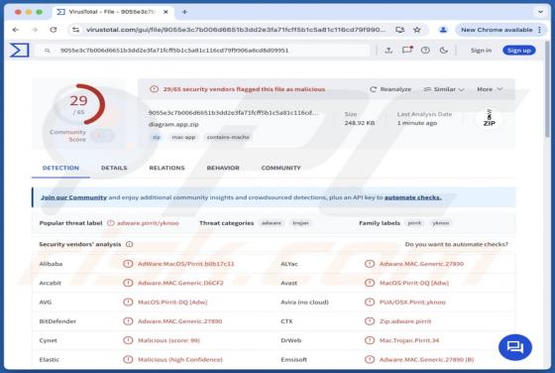Viewport: 555px width, 373px height.
Task: Switch to the DETAILS tab
Action: tap(114, 168)
